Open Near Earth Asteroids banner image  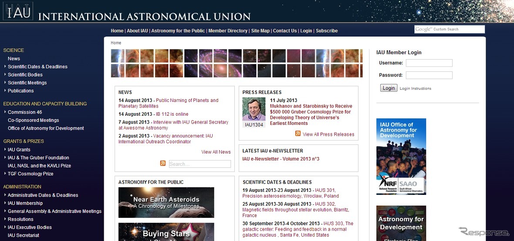coord(166,202)
